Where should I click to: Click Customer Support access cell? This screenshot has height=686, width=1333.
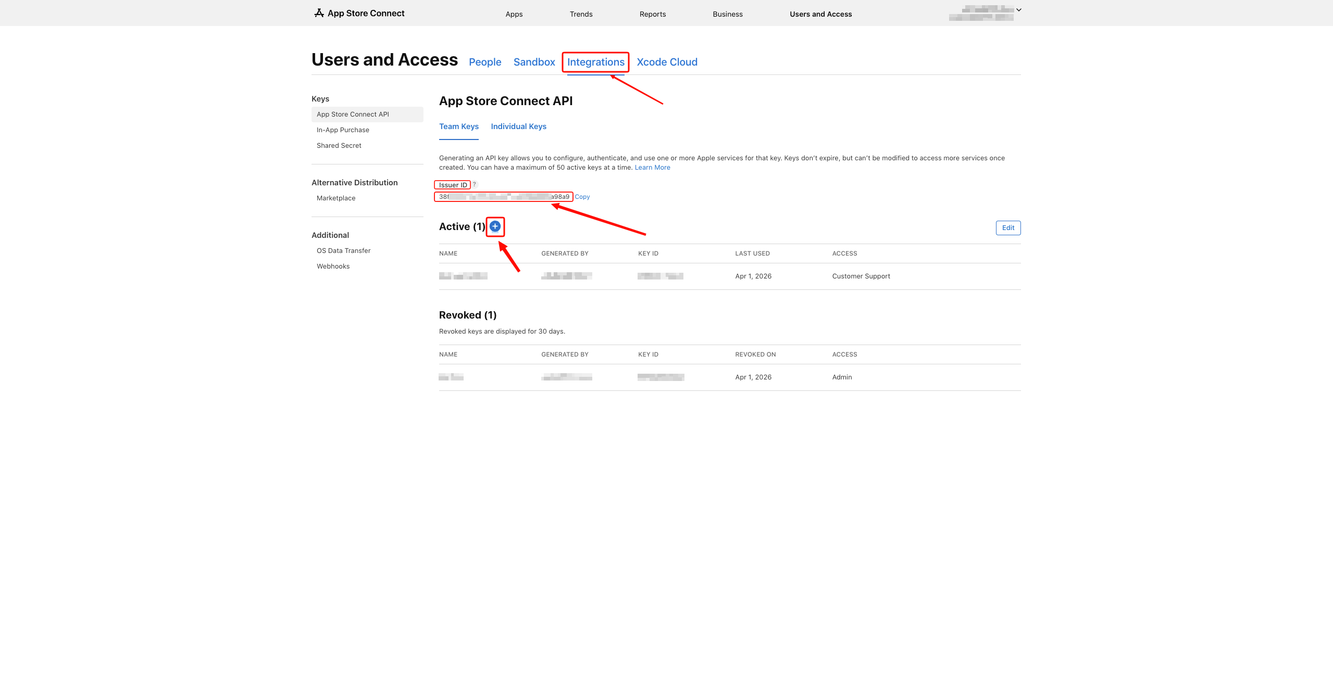(x=861, y=276)
